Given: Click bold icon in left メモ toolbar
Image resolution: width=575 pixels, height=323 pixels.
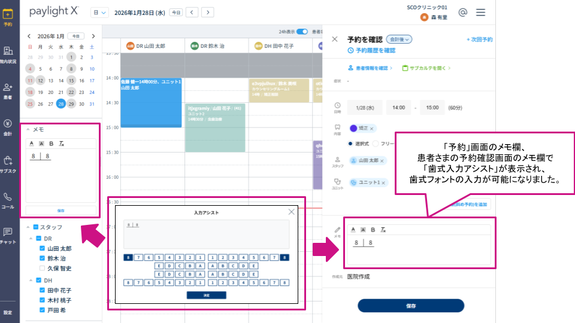Looking at the screenshot, I should [x=52, y=144].
